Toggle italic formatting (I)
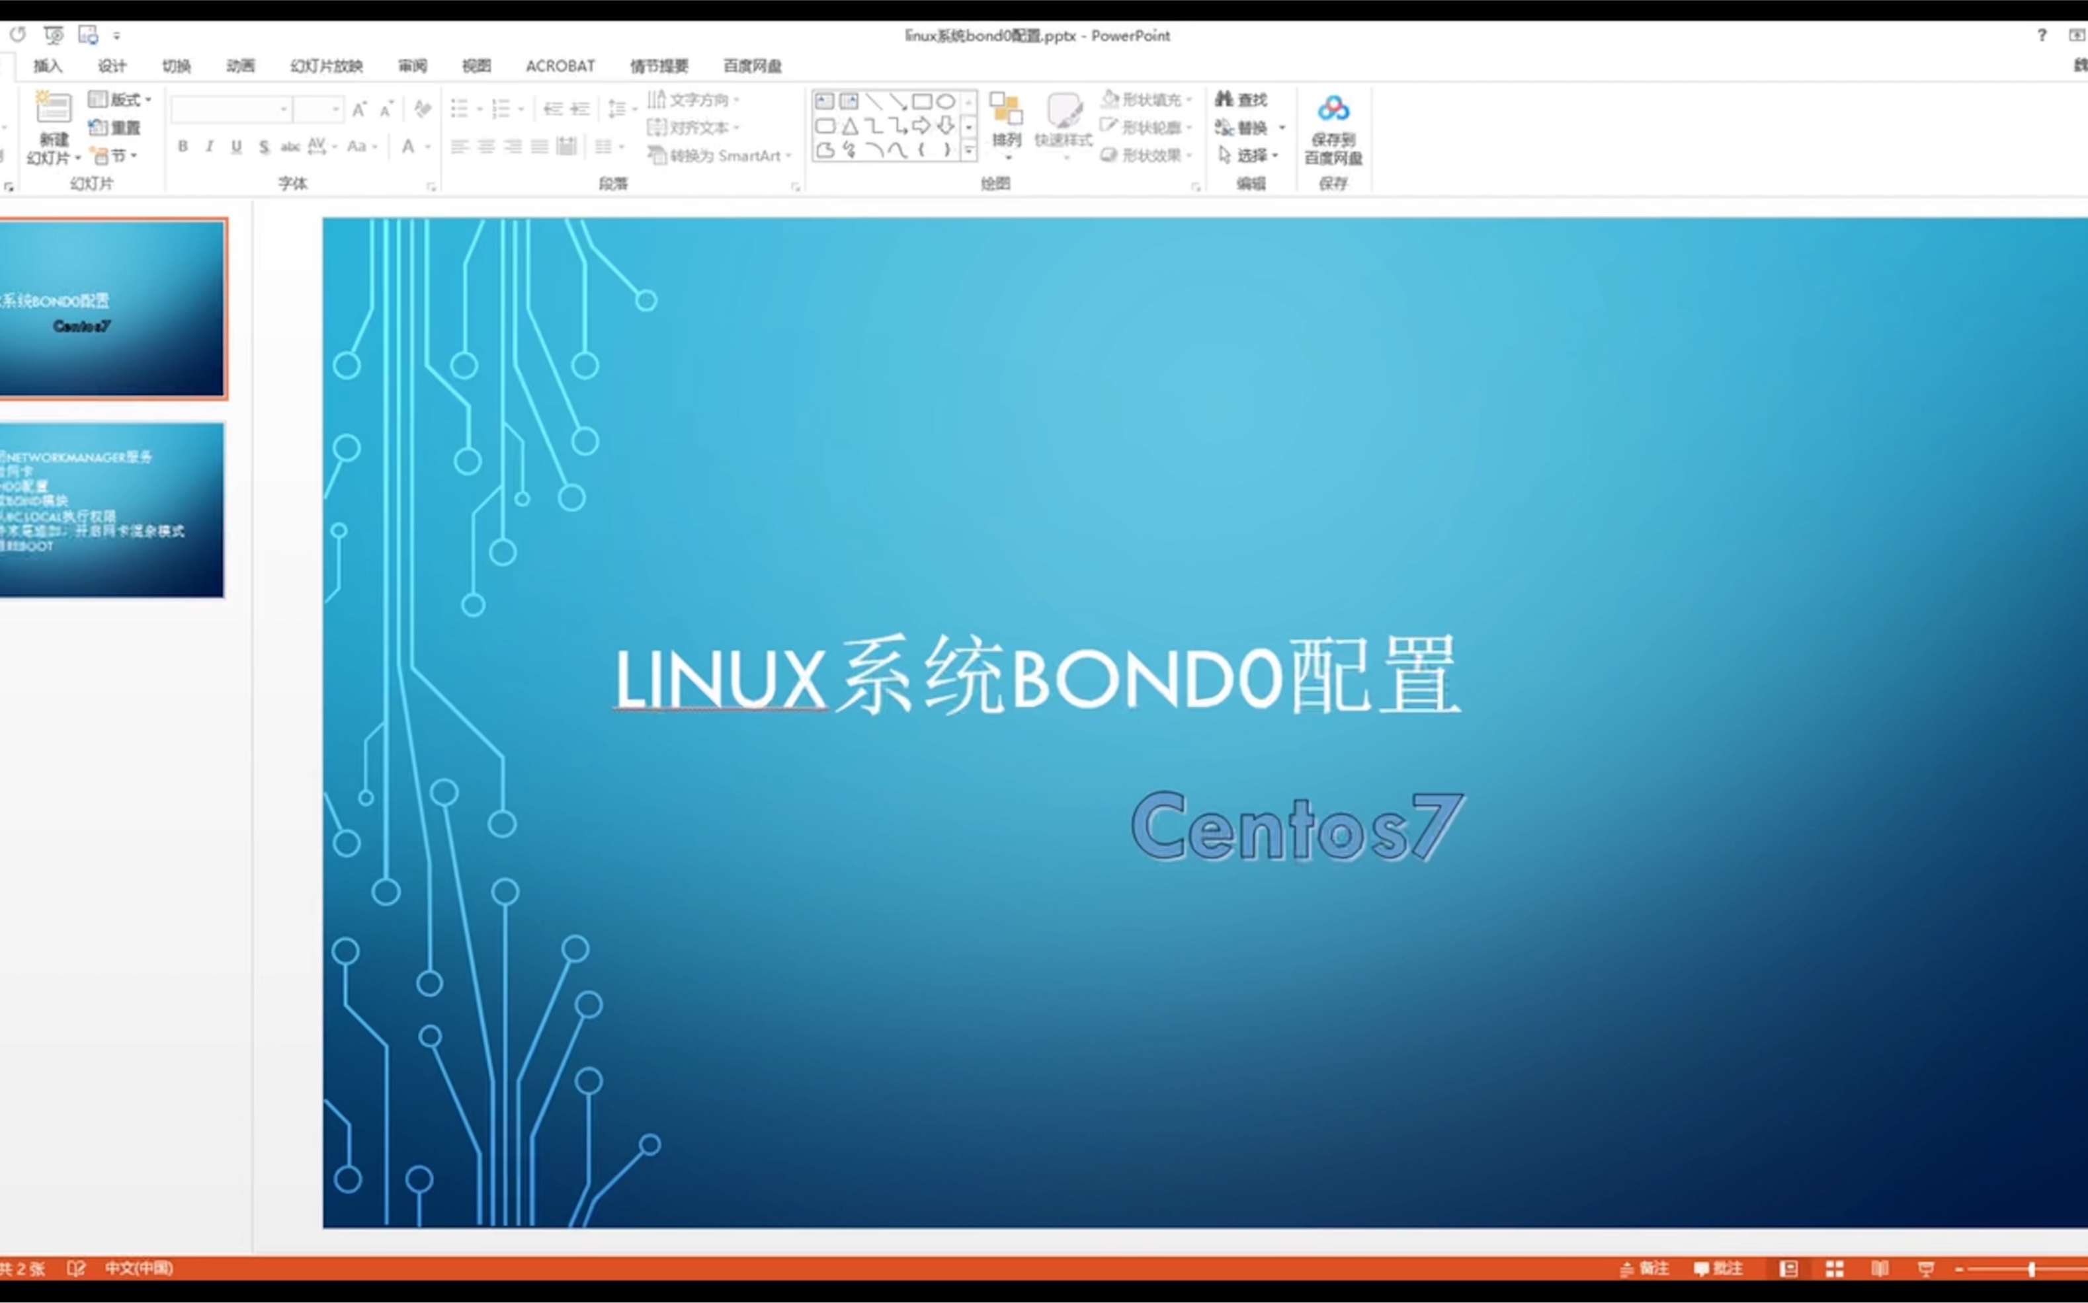2088x1303 pixels. pyautogui.click(x=208, y=147)
